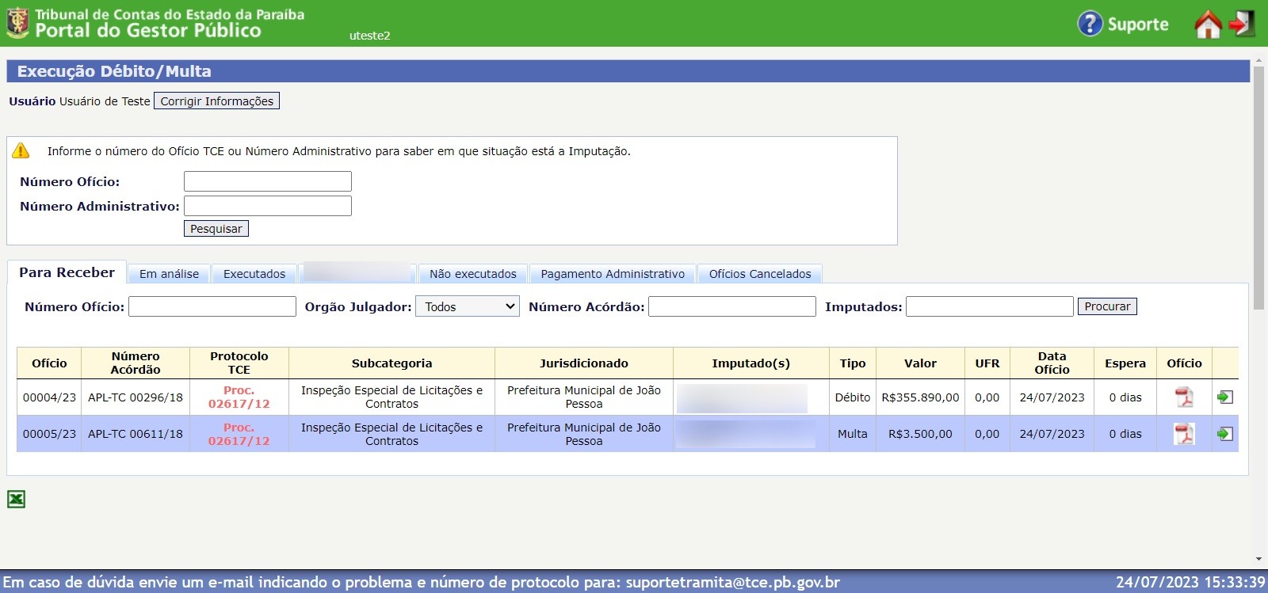
Task: Click the yellow warning icon
Action: pos(21,150)
